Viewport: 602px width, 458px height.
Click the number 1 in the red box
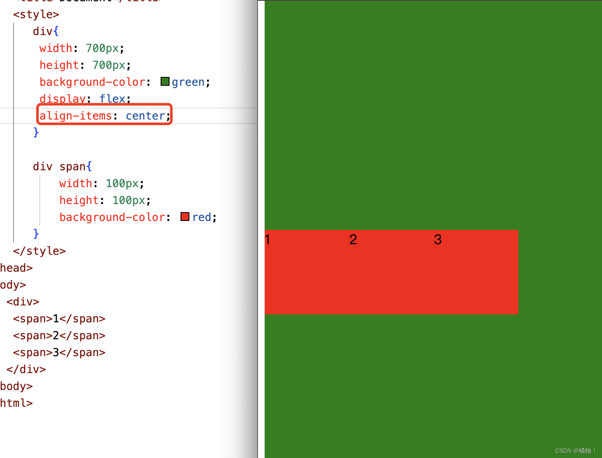[267, 240]
